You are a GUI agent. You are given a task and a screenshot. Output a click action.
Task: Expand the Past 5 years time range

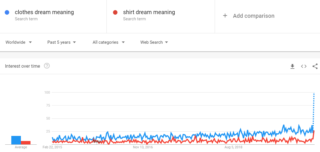click(x=62, y=42)
